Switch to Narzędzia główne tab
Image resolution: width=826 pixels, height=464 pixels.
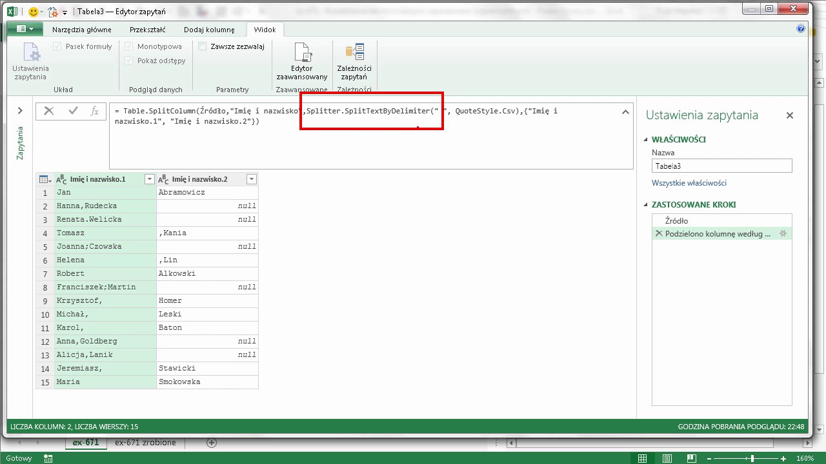tap(82, 30)
